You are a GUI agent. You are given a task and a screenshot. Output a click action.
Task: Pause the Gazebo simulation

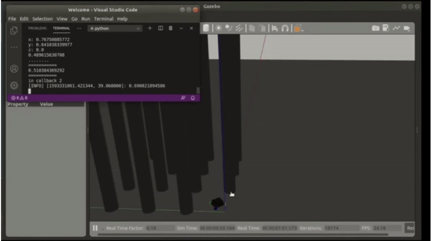[95, 228]
